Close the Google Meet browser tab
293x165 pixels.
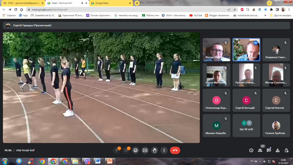tap(130, 3)
